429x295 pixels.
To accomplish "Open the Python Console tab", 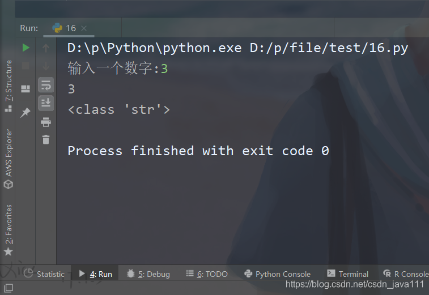I will point(277,273).
